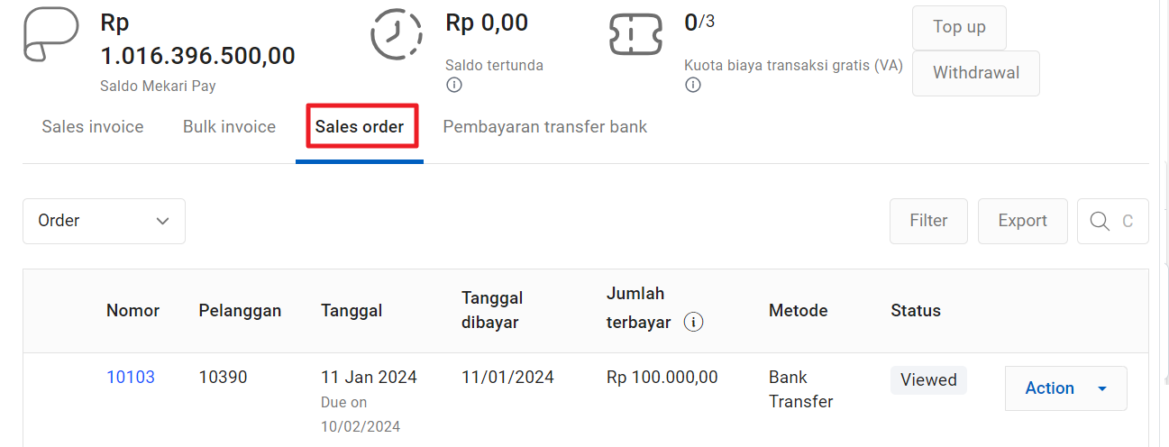Expand the Action button dropdown arrow

(x=1101, y=388)
